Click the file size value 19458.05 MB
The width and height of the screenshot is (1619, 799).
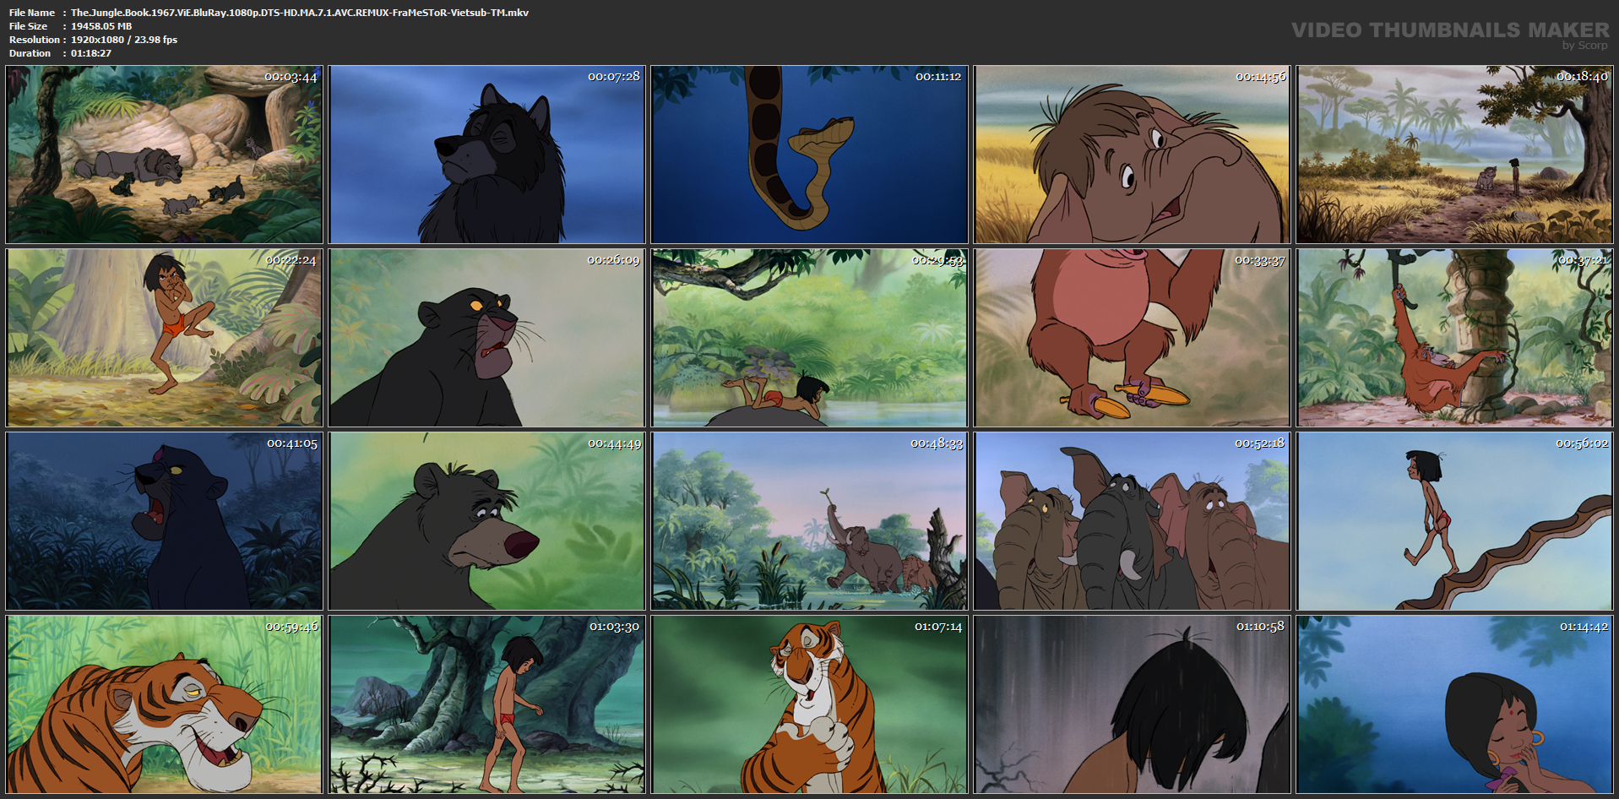pyautogui.click(x=101, y=26)
